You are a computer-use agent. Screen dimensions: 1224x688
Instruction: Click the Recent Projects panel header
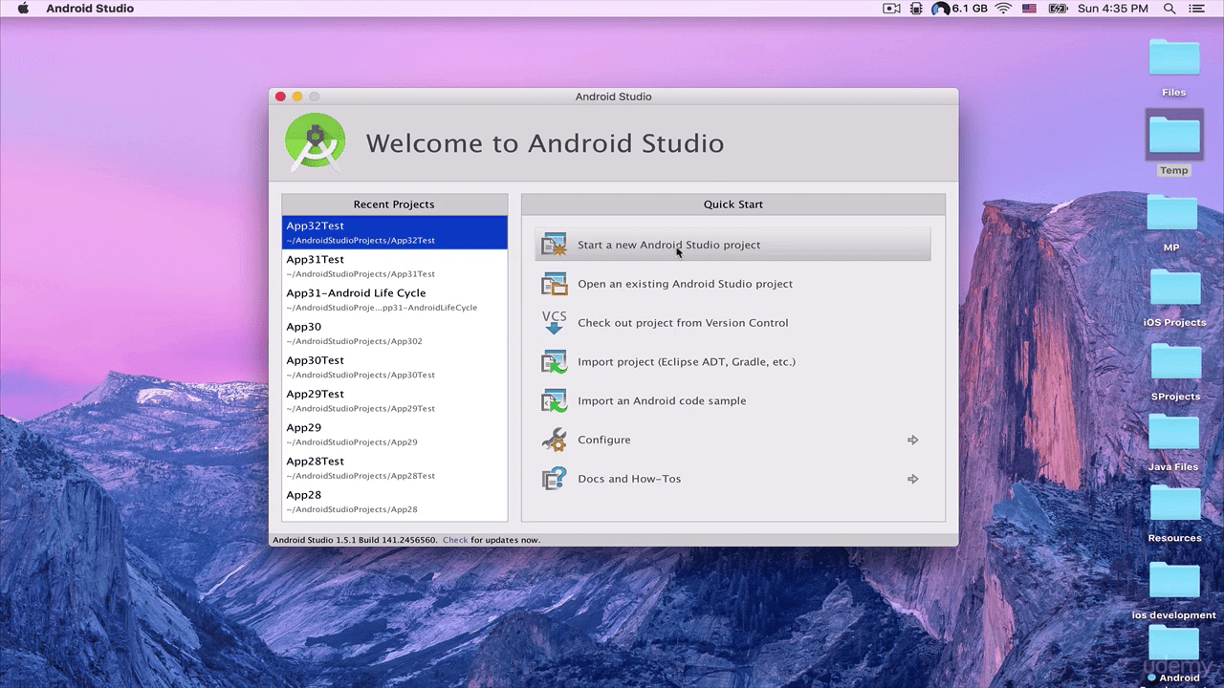395,204
